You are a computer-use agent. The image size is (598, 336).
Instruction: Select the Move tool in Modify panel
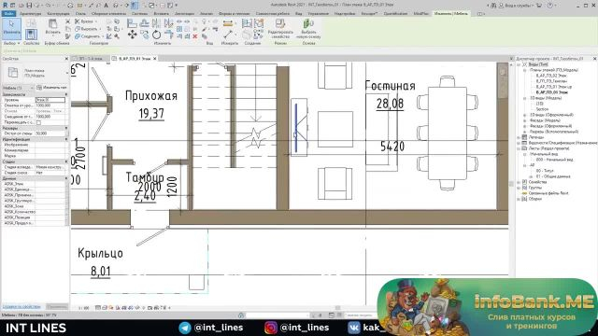[x=132, y=35]
